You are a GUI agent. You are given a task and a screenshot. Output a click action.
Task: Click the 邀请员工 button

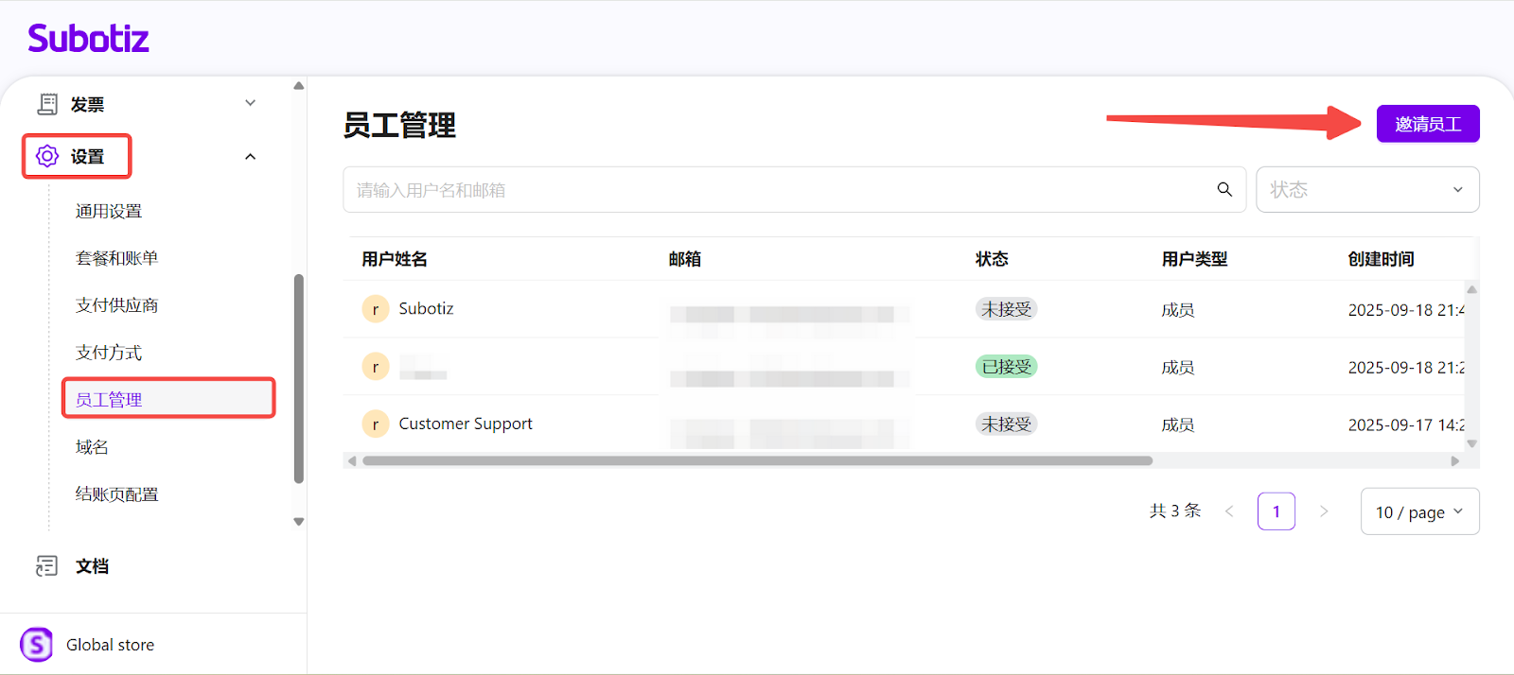tap(1427, 124)
